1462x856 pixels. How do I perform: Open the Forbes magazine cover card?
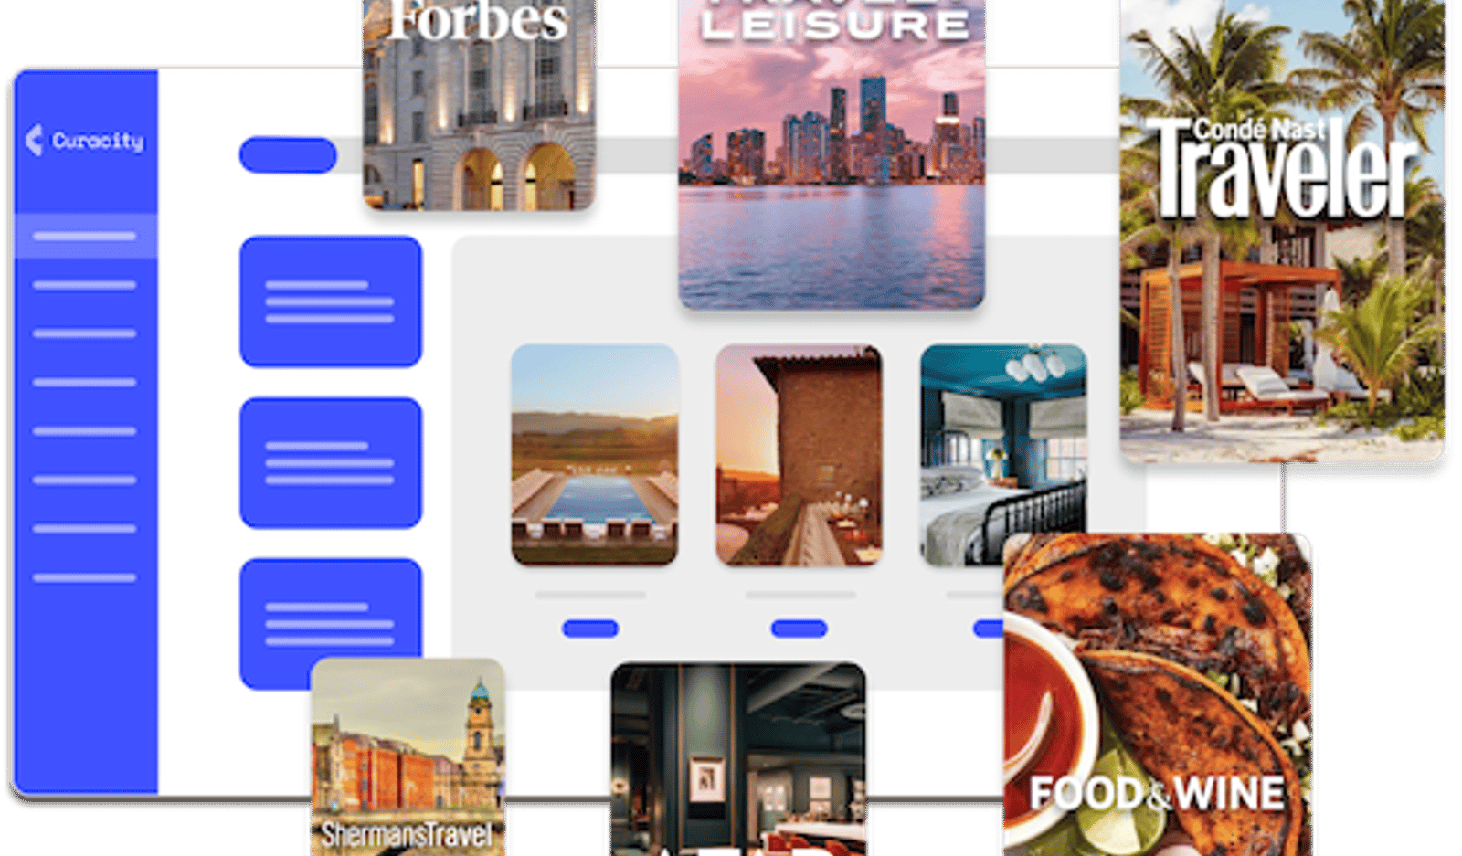tap(479, 104)
